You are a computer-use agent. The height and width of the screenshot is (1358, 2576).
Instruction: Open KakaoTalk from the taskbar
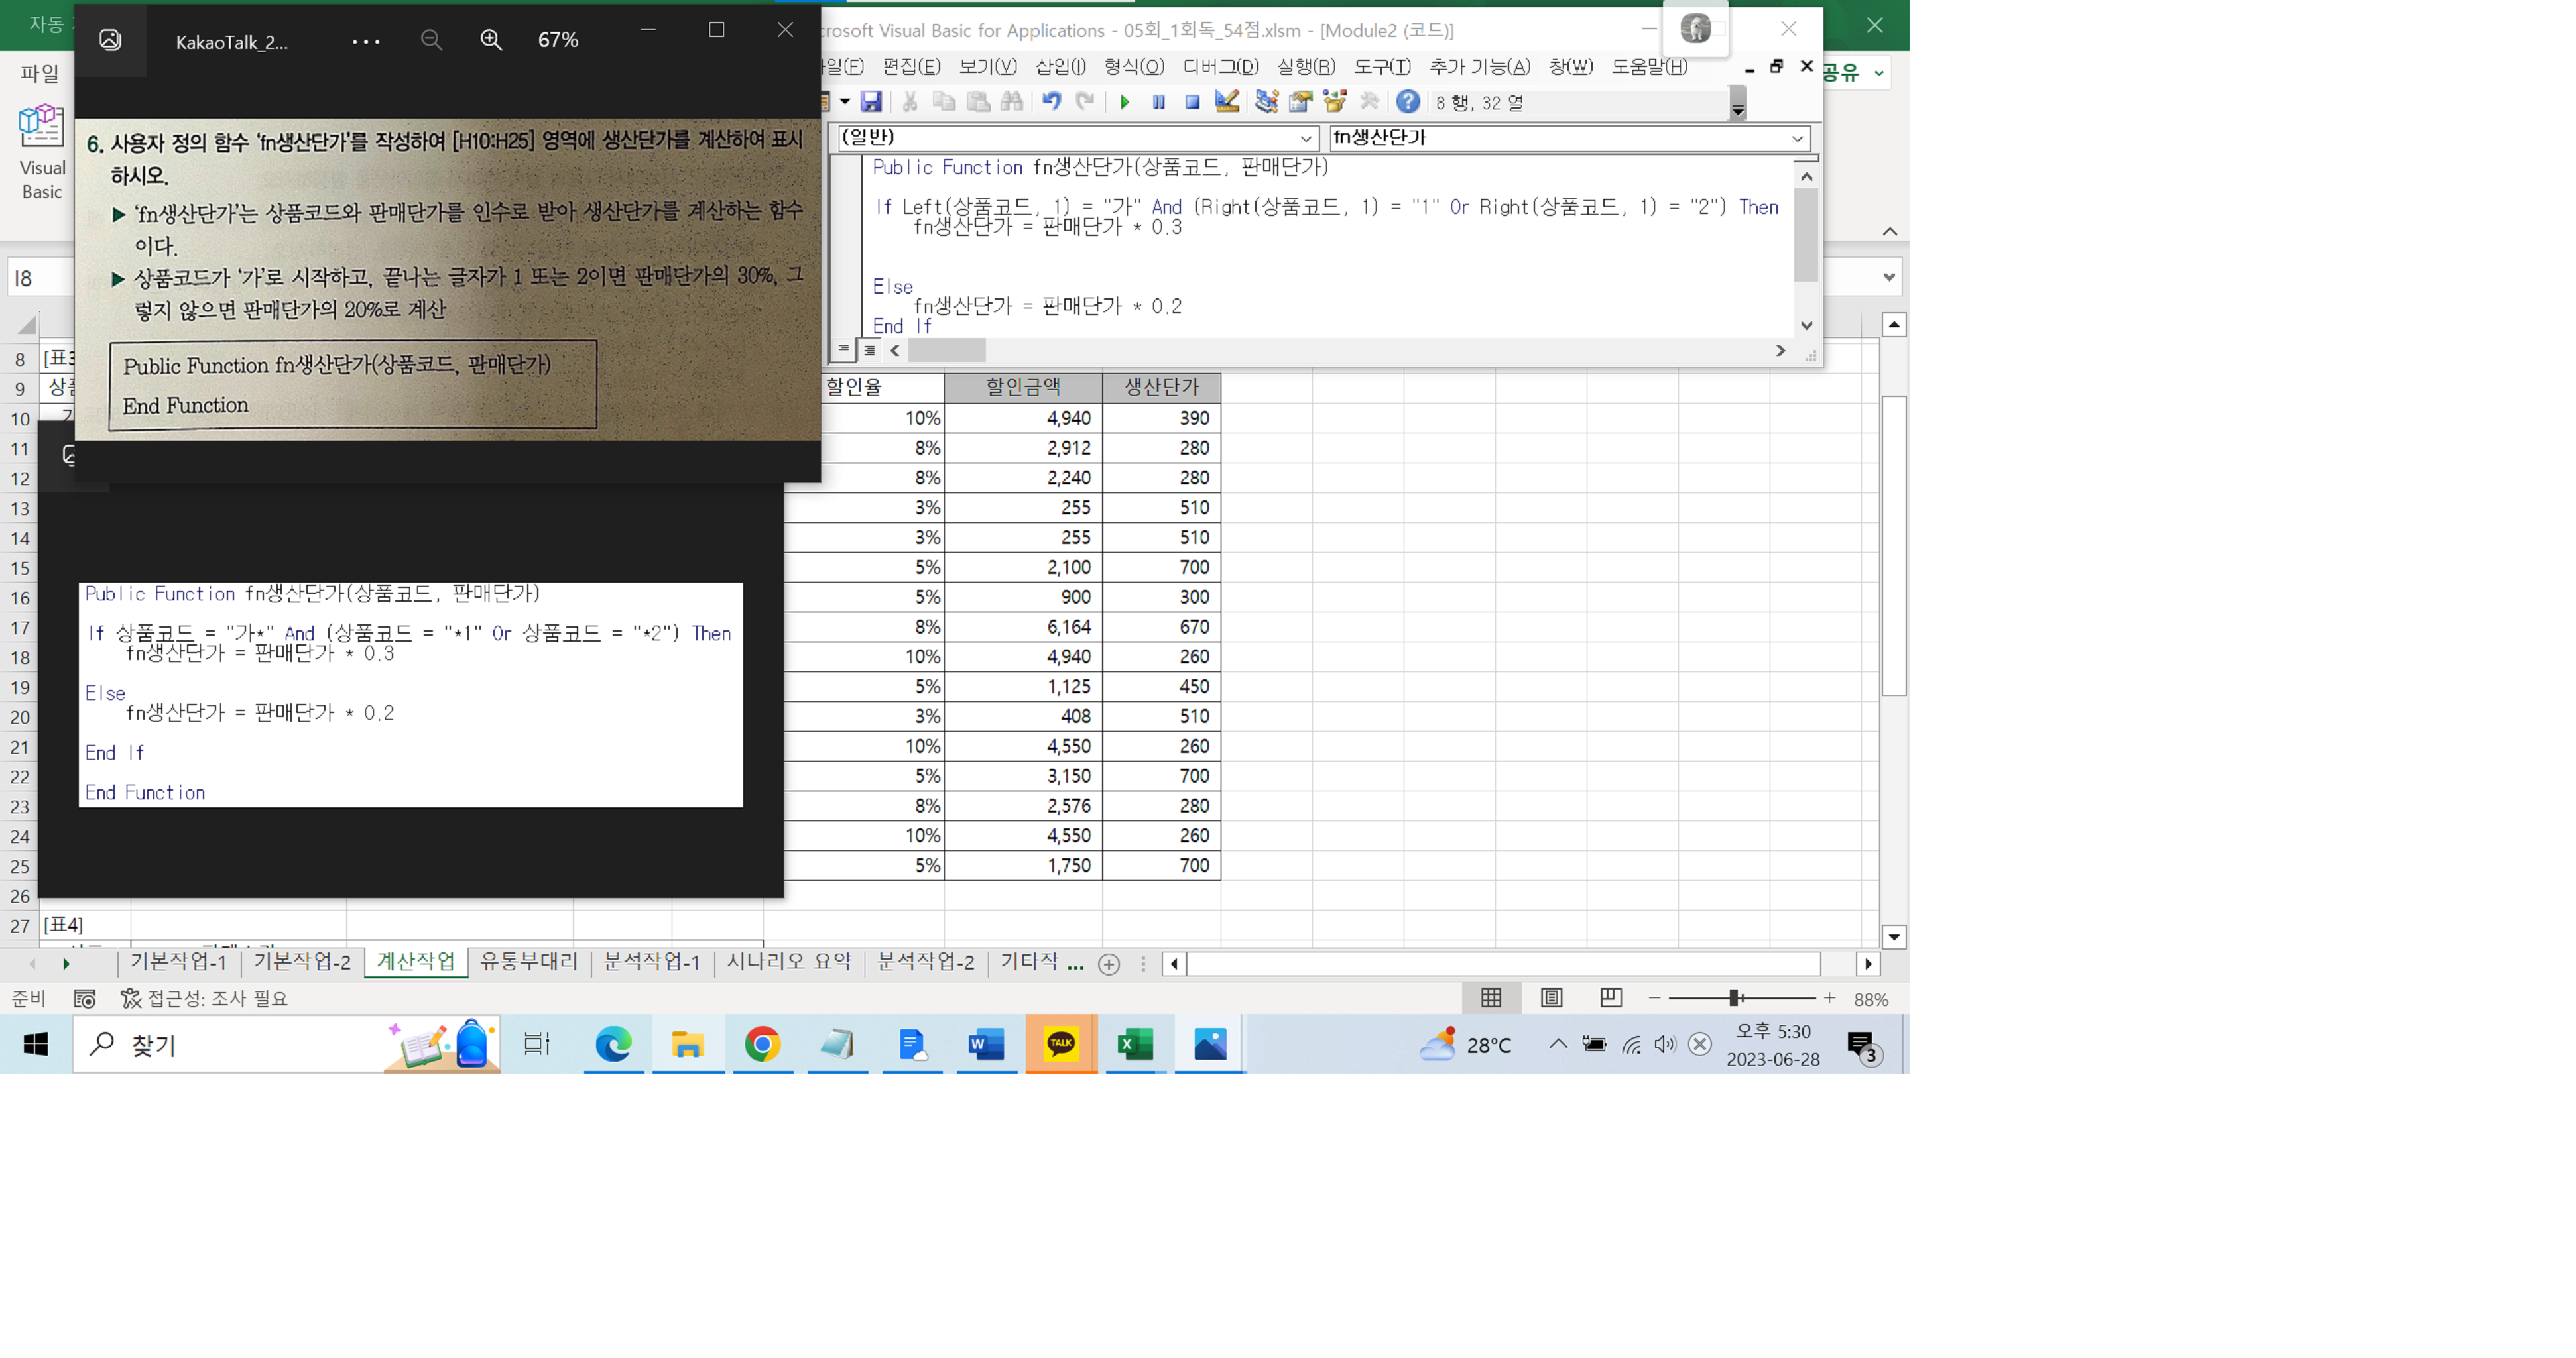tap(1060, 1045)
